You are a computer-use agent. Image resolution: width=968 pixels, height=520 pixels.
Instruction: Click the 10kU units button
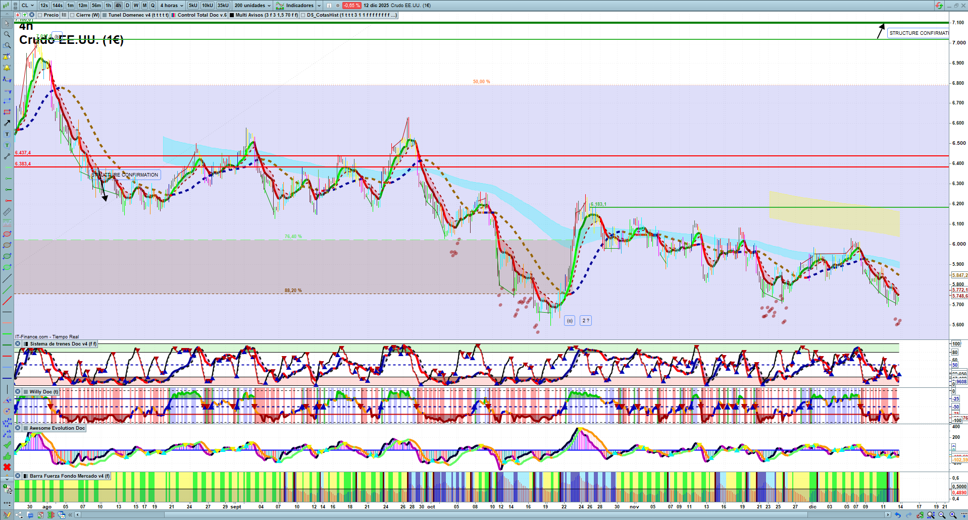208,6
